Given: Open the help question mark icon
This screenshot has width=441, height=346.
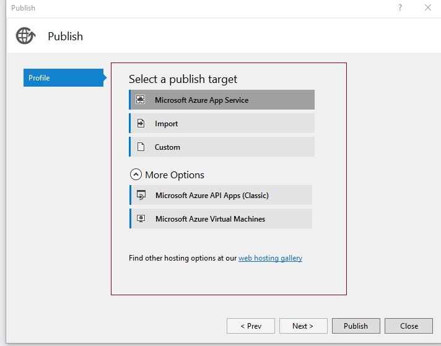Looking at the screenshot, I should tap(400, 7).
